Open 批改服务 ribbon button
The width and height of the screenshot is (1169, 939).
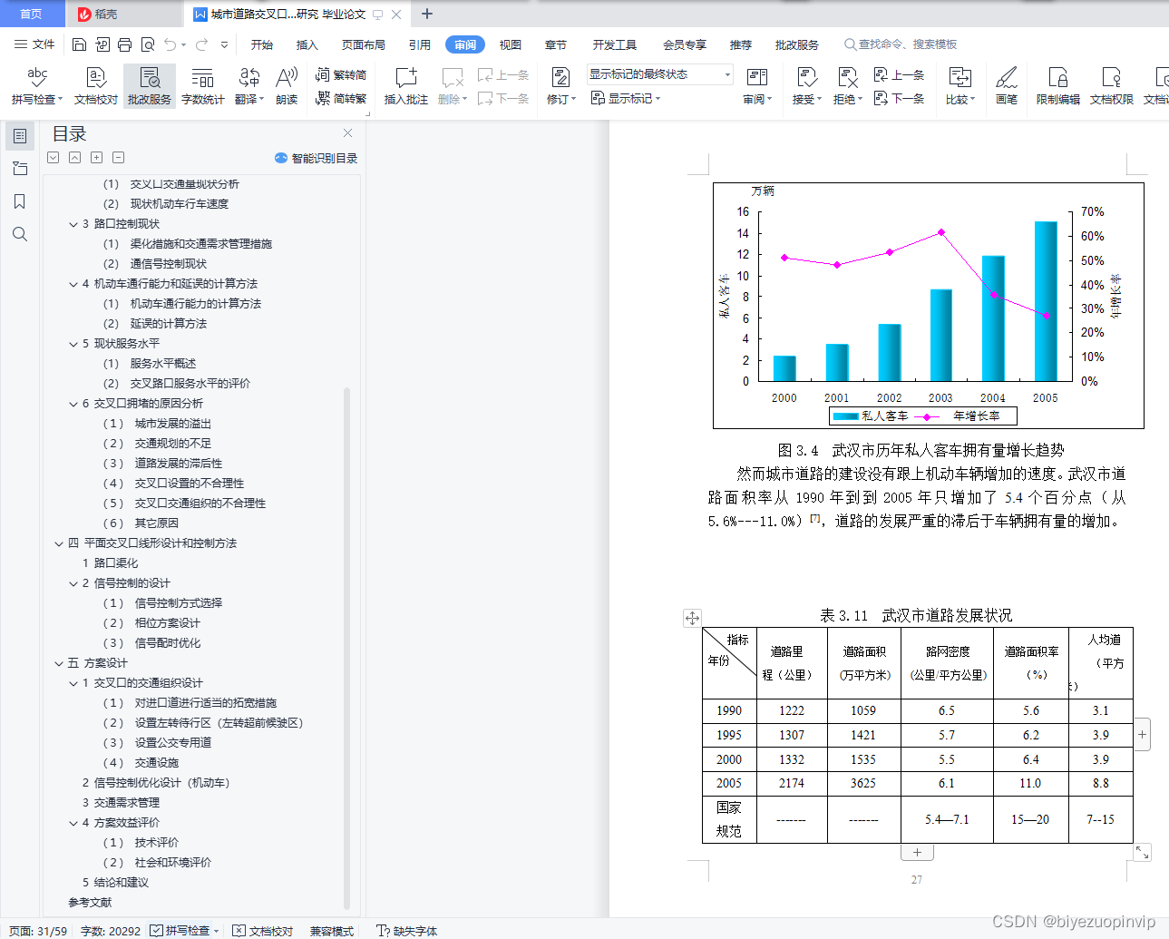[x=150, y=86]
